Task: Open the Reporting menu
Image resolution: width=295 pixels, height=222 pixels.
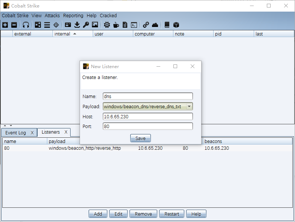Action: (73, 16)
